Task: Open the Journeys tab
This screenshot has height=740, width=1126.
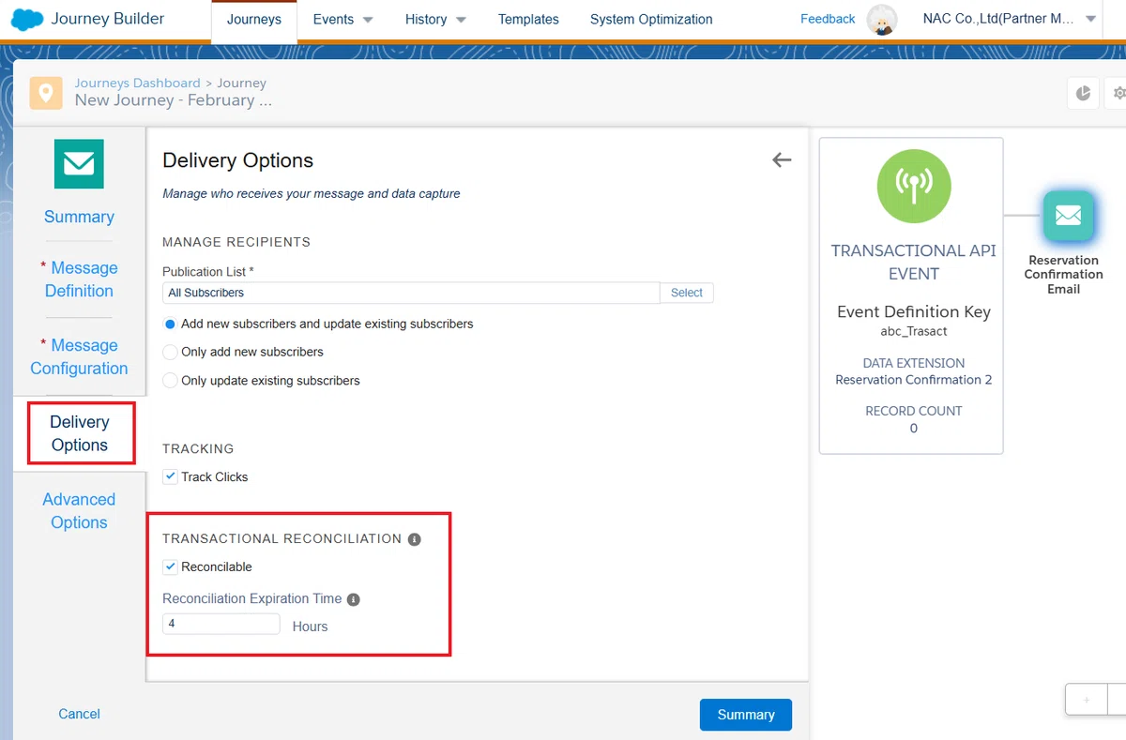Action: [254, 20]
